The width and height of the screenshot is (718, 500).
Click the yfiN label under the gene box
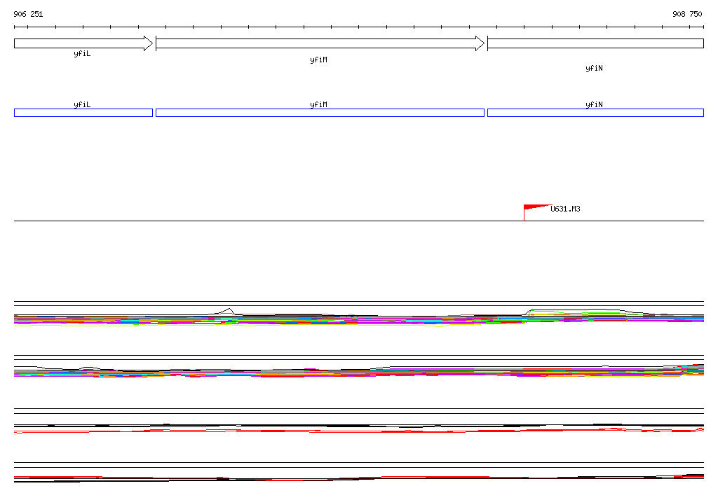click(x=595, y=68)
